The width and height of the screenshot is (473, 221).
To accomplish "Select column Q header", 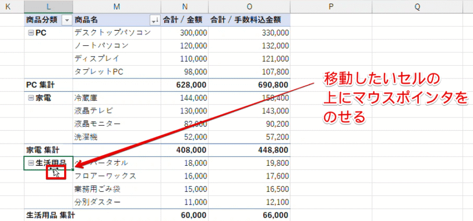I will click(417, 6).
